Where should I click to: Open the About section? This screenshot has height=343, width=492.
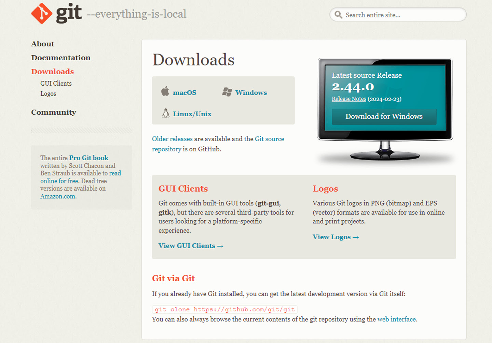[x=43, y=44]
